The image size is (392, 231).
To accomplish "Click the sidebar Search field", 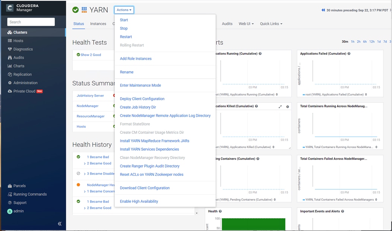I will tap(31, 22).
